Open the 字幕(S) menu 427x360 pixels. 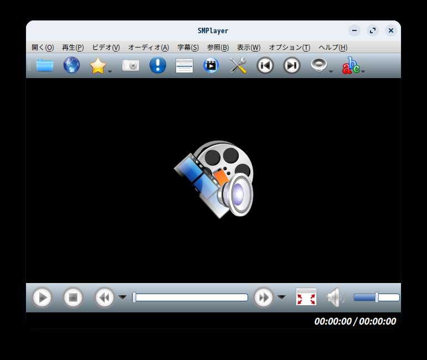(x=188, y=48)
